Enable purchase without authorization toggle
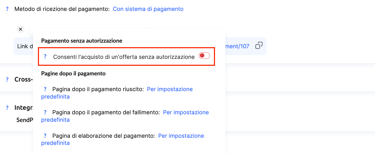 204,56
